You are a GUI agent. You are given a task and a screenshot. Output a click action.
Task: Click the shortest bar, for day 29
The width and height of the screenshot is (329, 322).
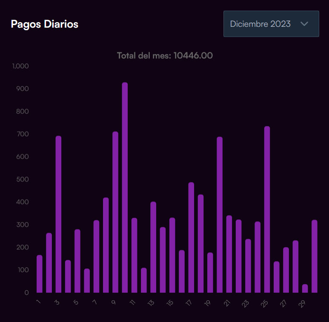coord(305,288)
